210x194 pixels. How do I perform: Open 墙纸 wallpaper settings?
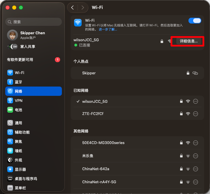18,151
